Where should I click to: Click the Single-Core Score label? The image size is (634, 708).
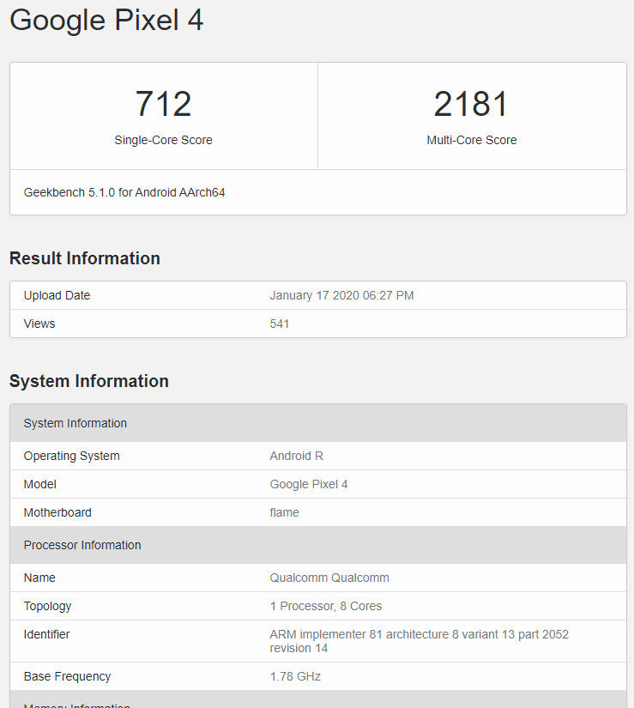point(163,140)
